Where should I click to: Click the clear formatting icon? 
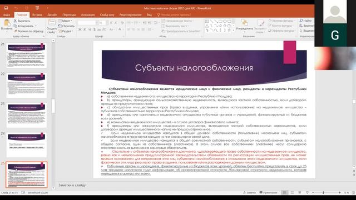pyautogui.click(x=122, y=23)
